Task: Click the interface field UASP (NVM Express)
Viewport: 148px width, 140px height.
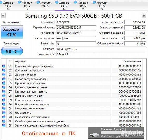Action: click(76, 33)
